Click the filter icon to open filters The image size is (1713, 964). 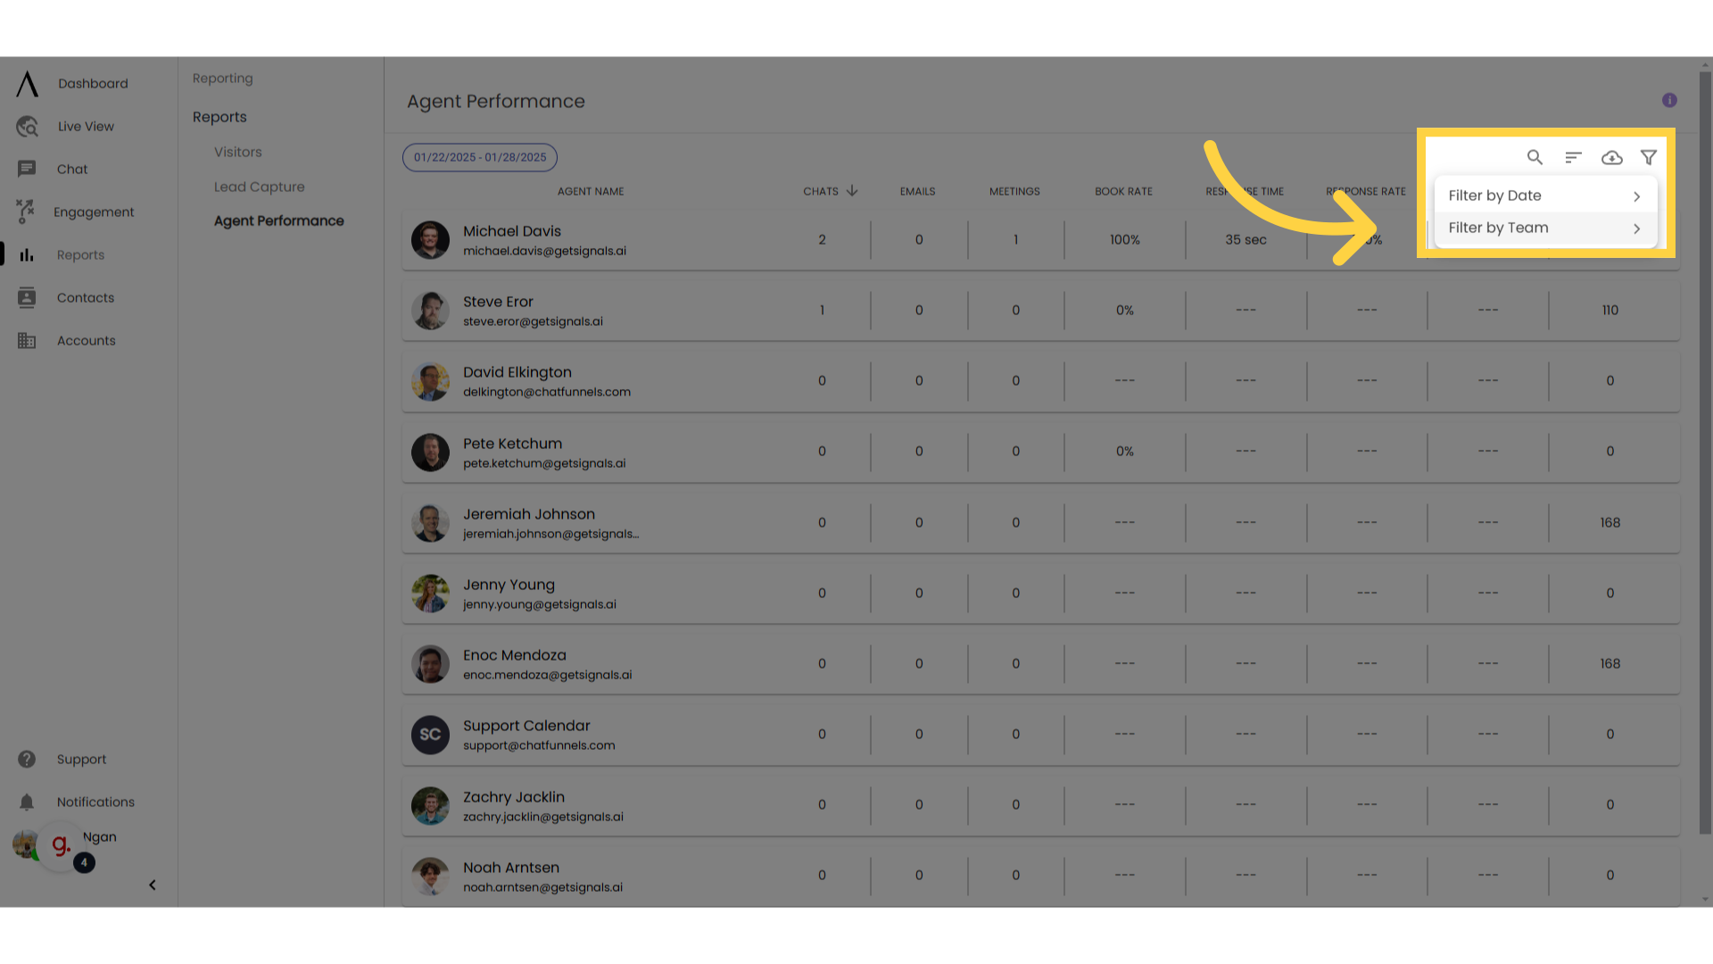point(1648,156)
